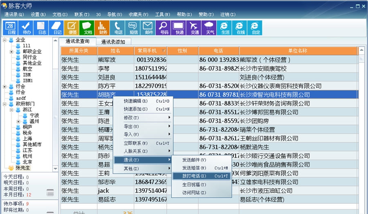
Task: Click the 长沙市安顺康驾校 cell
Action: pos(298,69)
